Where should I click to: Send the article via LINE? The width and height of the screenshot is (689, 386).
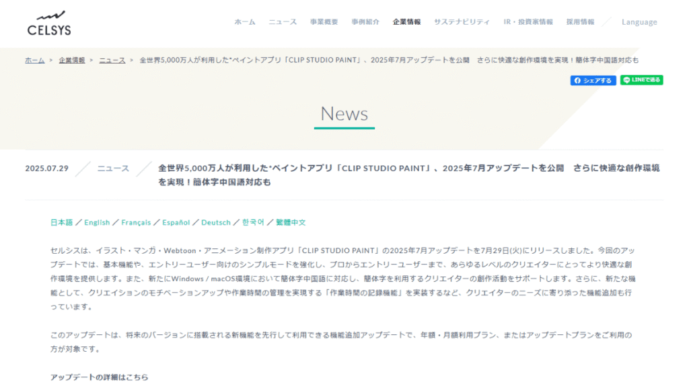[x=641, y=80]
